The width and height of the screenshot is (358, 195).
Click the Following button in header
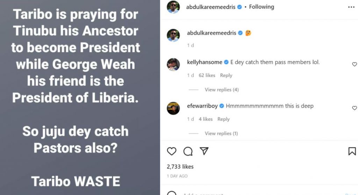pos(262,7)
